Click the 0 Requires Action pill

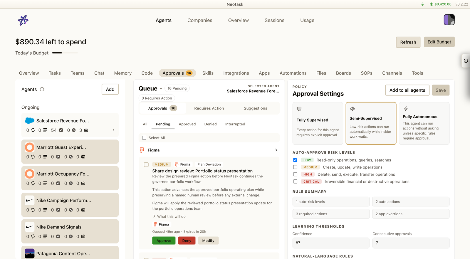pos(157,98)
